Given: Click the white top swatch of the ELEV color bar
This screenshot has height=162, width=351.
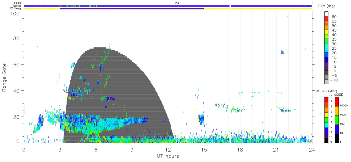Looking at the screenshot, I should 326,13.
